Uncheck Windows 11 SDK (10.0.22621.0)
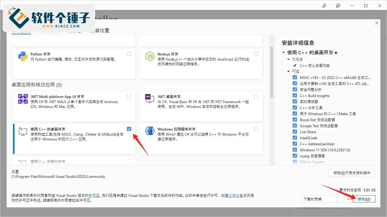 (x=295, y=150)
